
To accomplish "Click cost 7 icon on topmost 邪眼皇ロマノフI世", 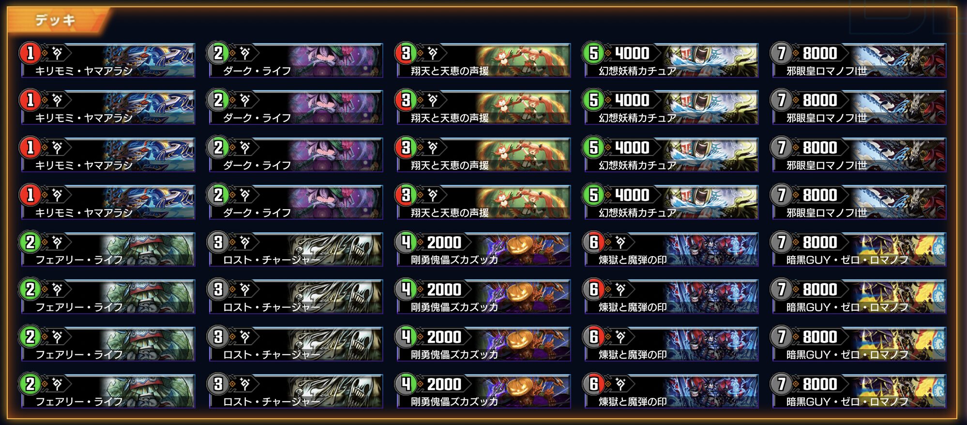I will (781, 53).
